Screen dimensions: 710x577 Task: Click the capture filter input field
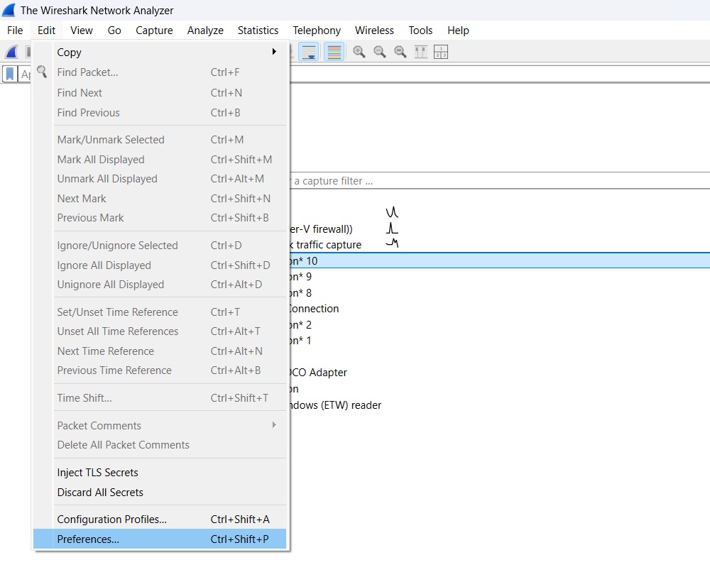(499, 180)
